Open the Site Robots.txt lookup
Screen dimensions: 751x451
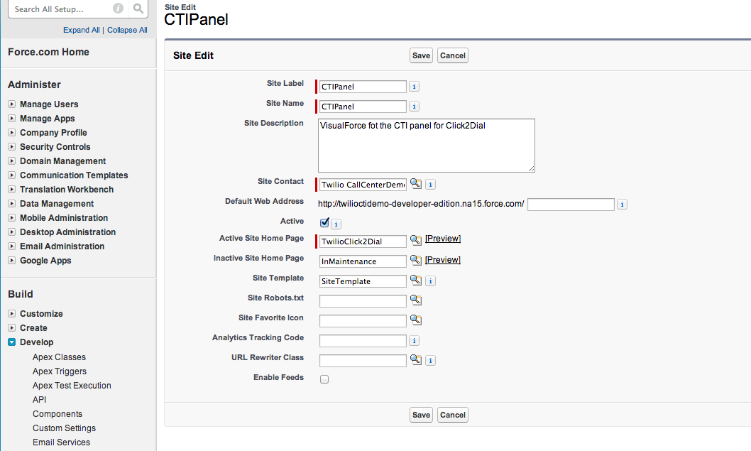(415, 300)
